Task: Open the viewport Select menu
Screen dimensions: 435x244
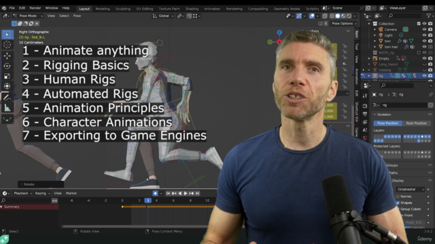Action: pyautogui.click(x=64, y=16)
